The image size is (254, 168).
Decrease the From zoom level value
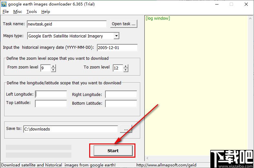click(x=53, y=70)
